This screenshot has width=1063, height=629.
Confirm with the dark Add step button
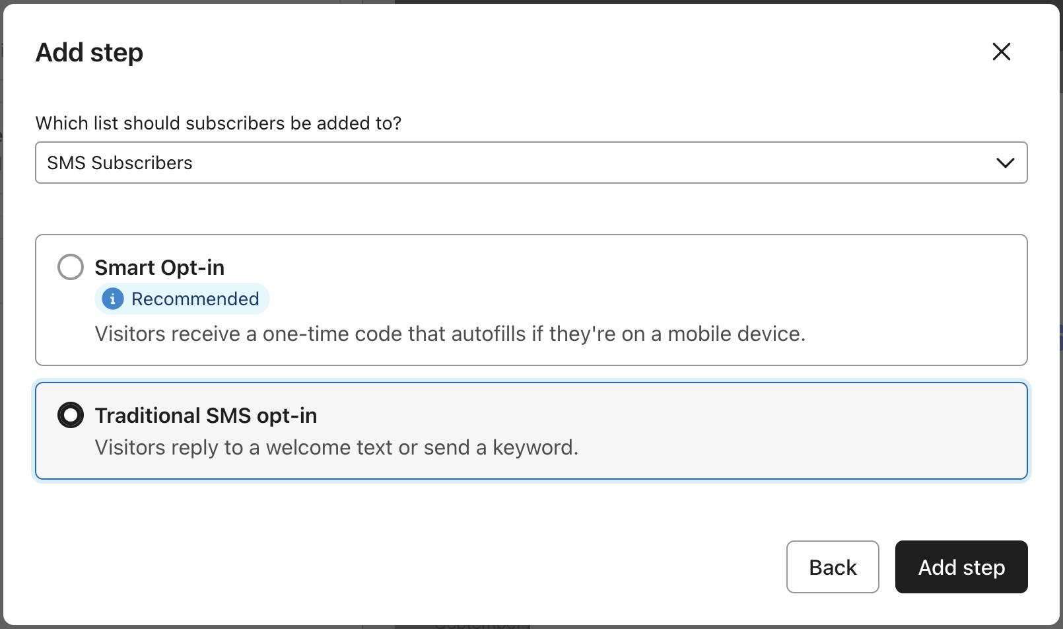point(961,567)
